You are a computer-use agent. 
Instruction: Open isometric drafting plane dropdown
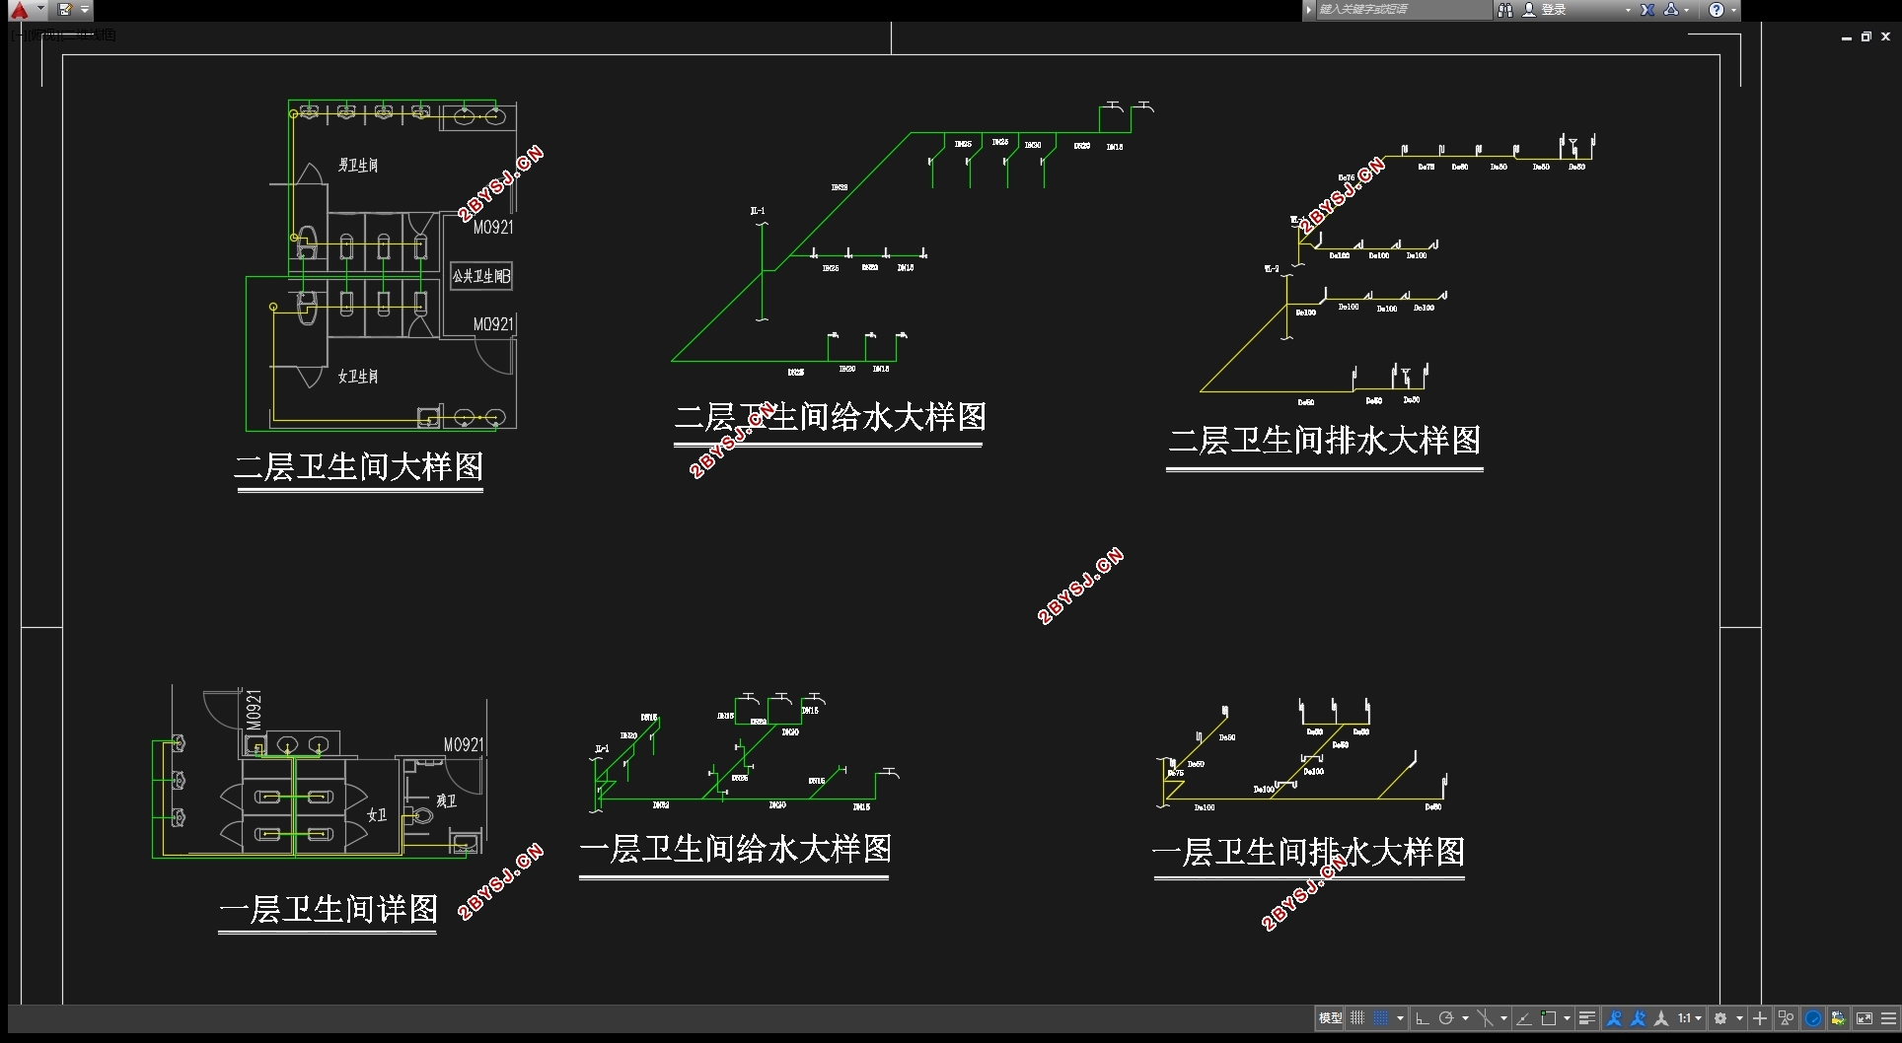tap(1503, 1018)
